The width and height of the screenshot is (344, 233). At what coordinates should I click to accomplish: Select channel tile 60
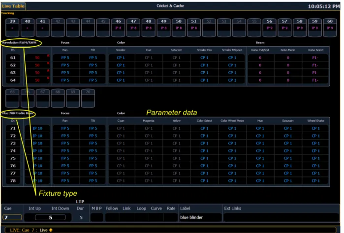click(330, 28)
